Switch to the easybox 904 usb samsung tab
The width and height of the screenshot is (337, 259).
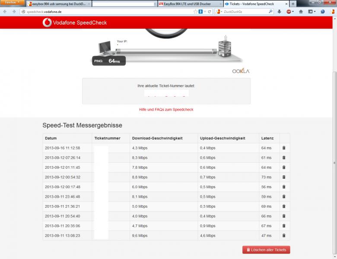point(59,4)
